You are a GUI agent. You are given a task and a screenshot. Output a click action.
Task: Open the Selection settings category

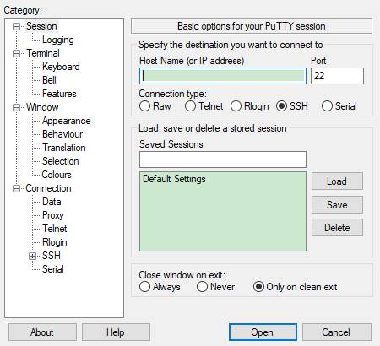[61, 161]
